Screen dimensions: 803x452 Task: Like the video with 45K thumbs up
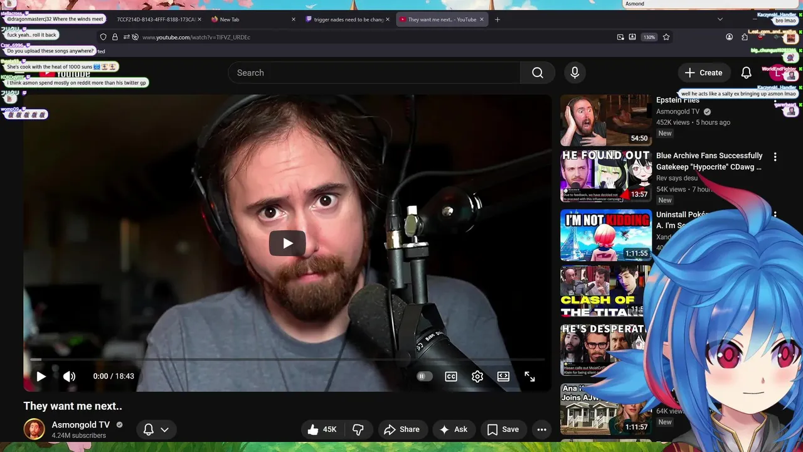coord(321,429)
